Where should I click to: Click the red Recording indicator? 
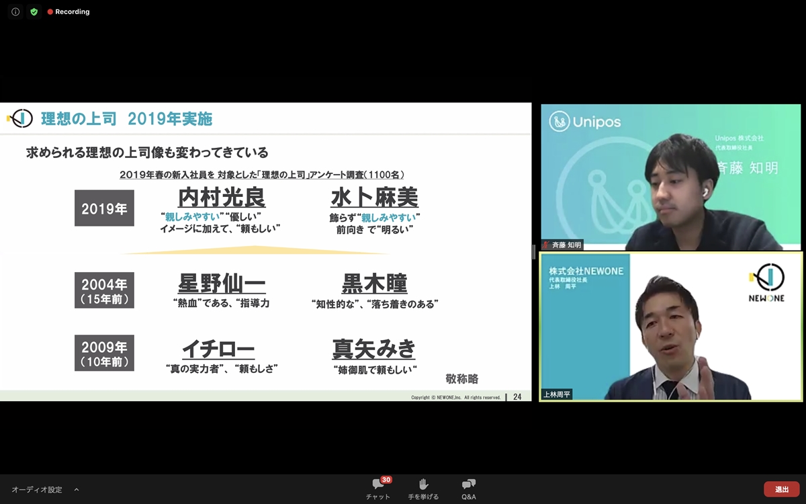69,12
